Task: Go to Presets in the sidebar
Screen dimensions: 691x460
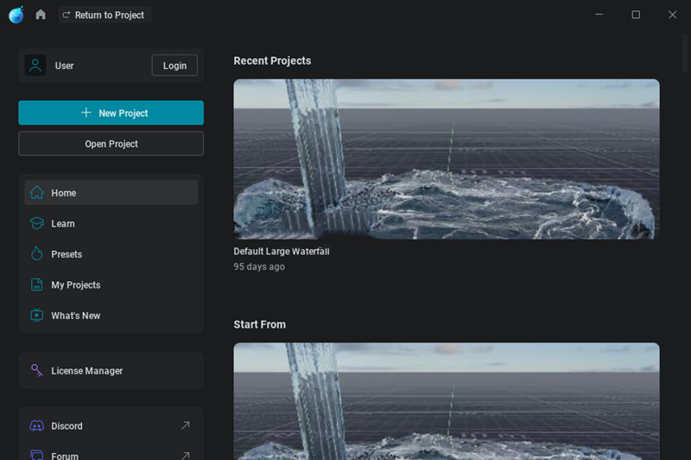Action: click(x=111, y=254)
